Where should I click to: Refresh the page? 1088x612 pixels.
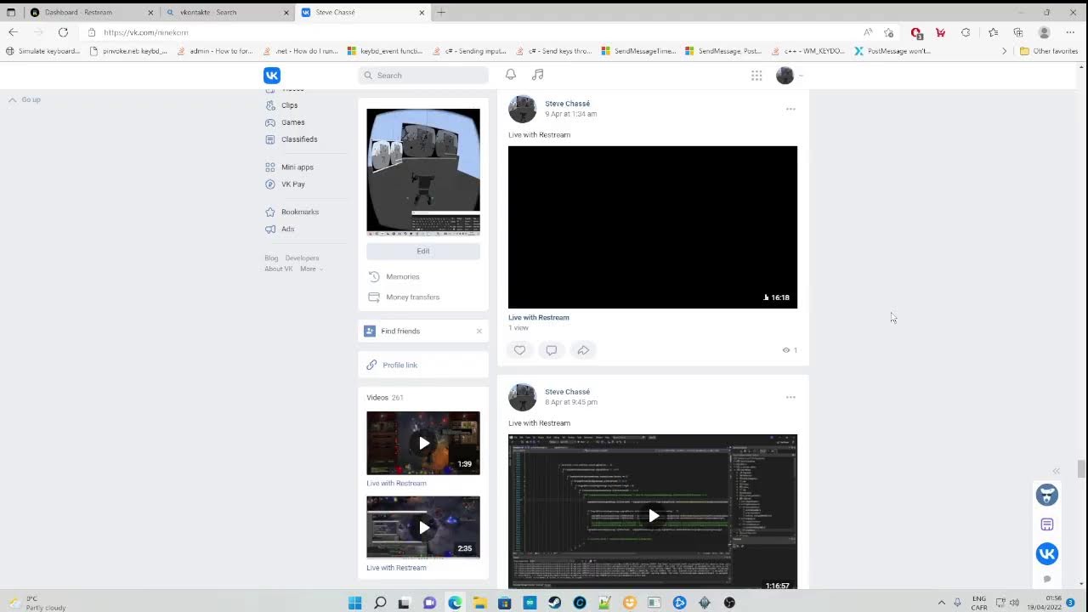(x=63, y=32)
